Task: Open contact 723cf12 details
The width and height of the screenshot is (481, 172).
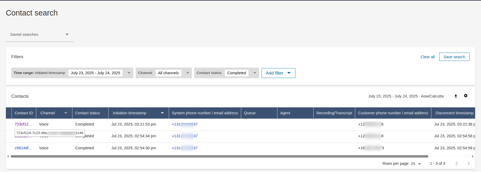Action: coord(23,124)
